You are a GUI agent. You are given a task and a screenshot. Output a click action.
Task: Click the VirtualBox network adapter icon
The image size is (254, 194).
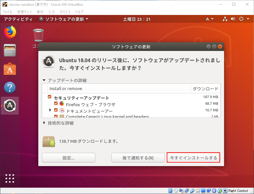(187, 191)
